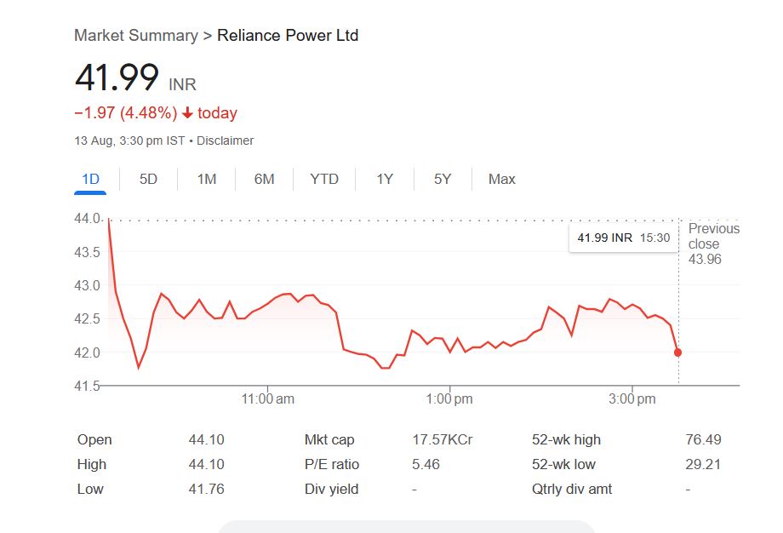Image resolution: width=783 pixels, height=533 pixels.
Task: View the 5Y chart tab
Action: (x=443, y=179)
